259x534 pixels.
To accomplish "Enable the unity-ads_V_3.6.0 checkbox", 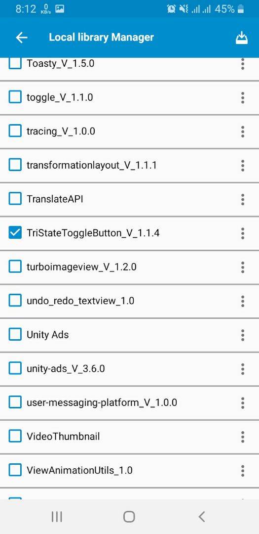I will (15, 368).
